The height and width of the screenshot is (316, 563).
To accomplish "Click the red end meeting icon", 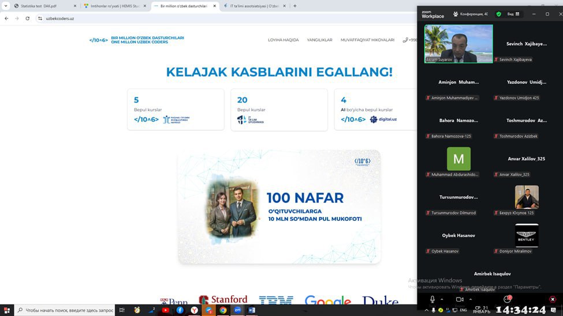I will (x=552, y=299).
